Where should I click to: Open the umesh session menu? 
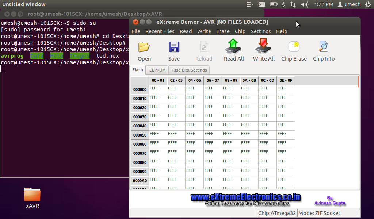point(349,4)
